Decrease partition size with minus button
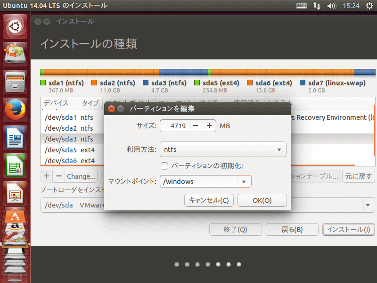The height and width of the screenshot is (283, 377). [x=196, y=125]
